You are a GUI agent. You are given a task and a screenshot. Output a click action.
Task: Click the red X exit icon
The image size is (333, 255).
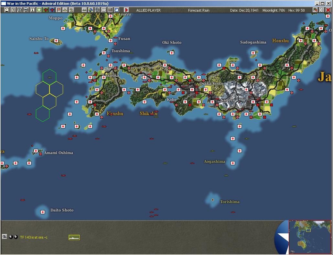328,10
